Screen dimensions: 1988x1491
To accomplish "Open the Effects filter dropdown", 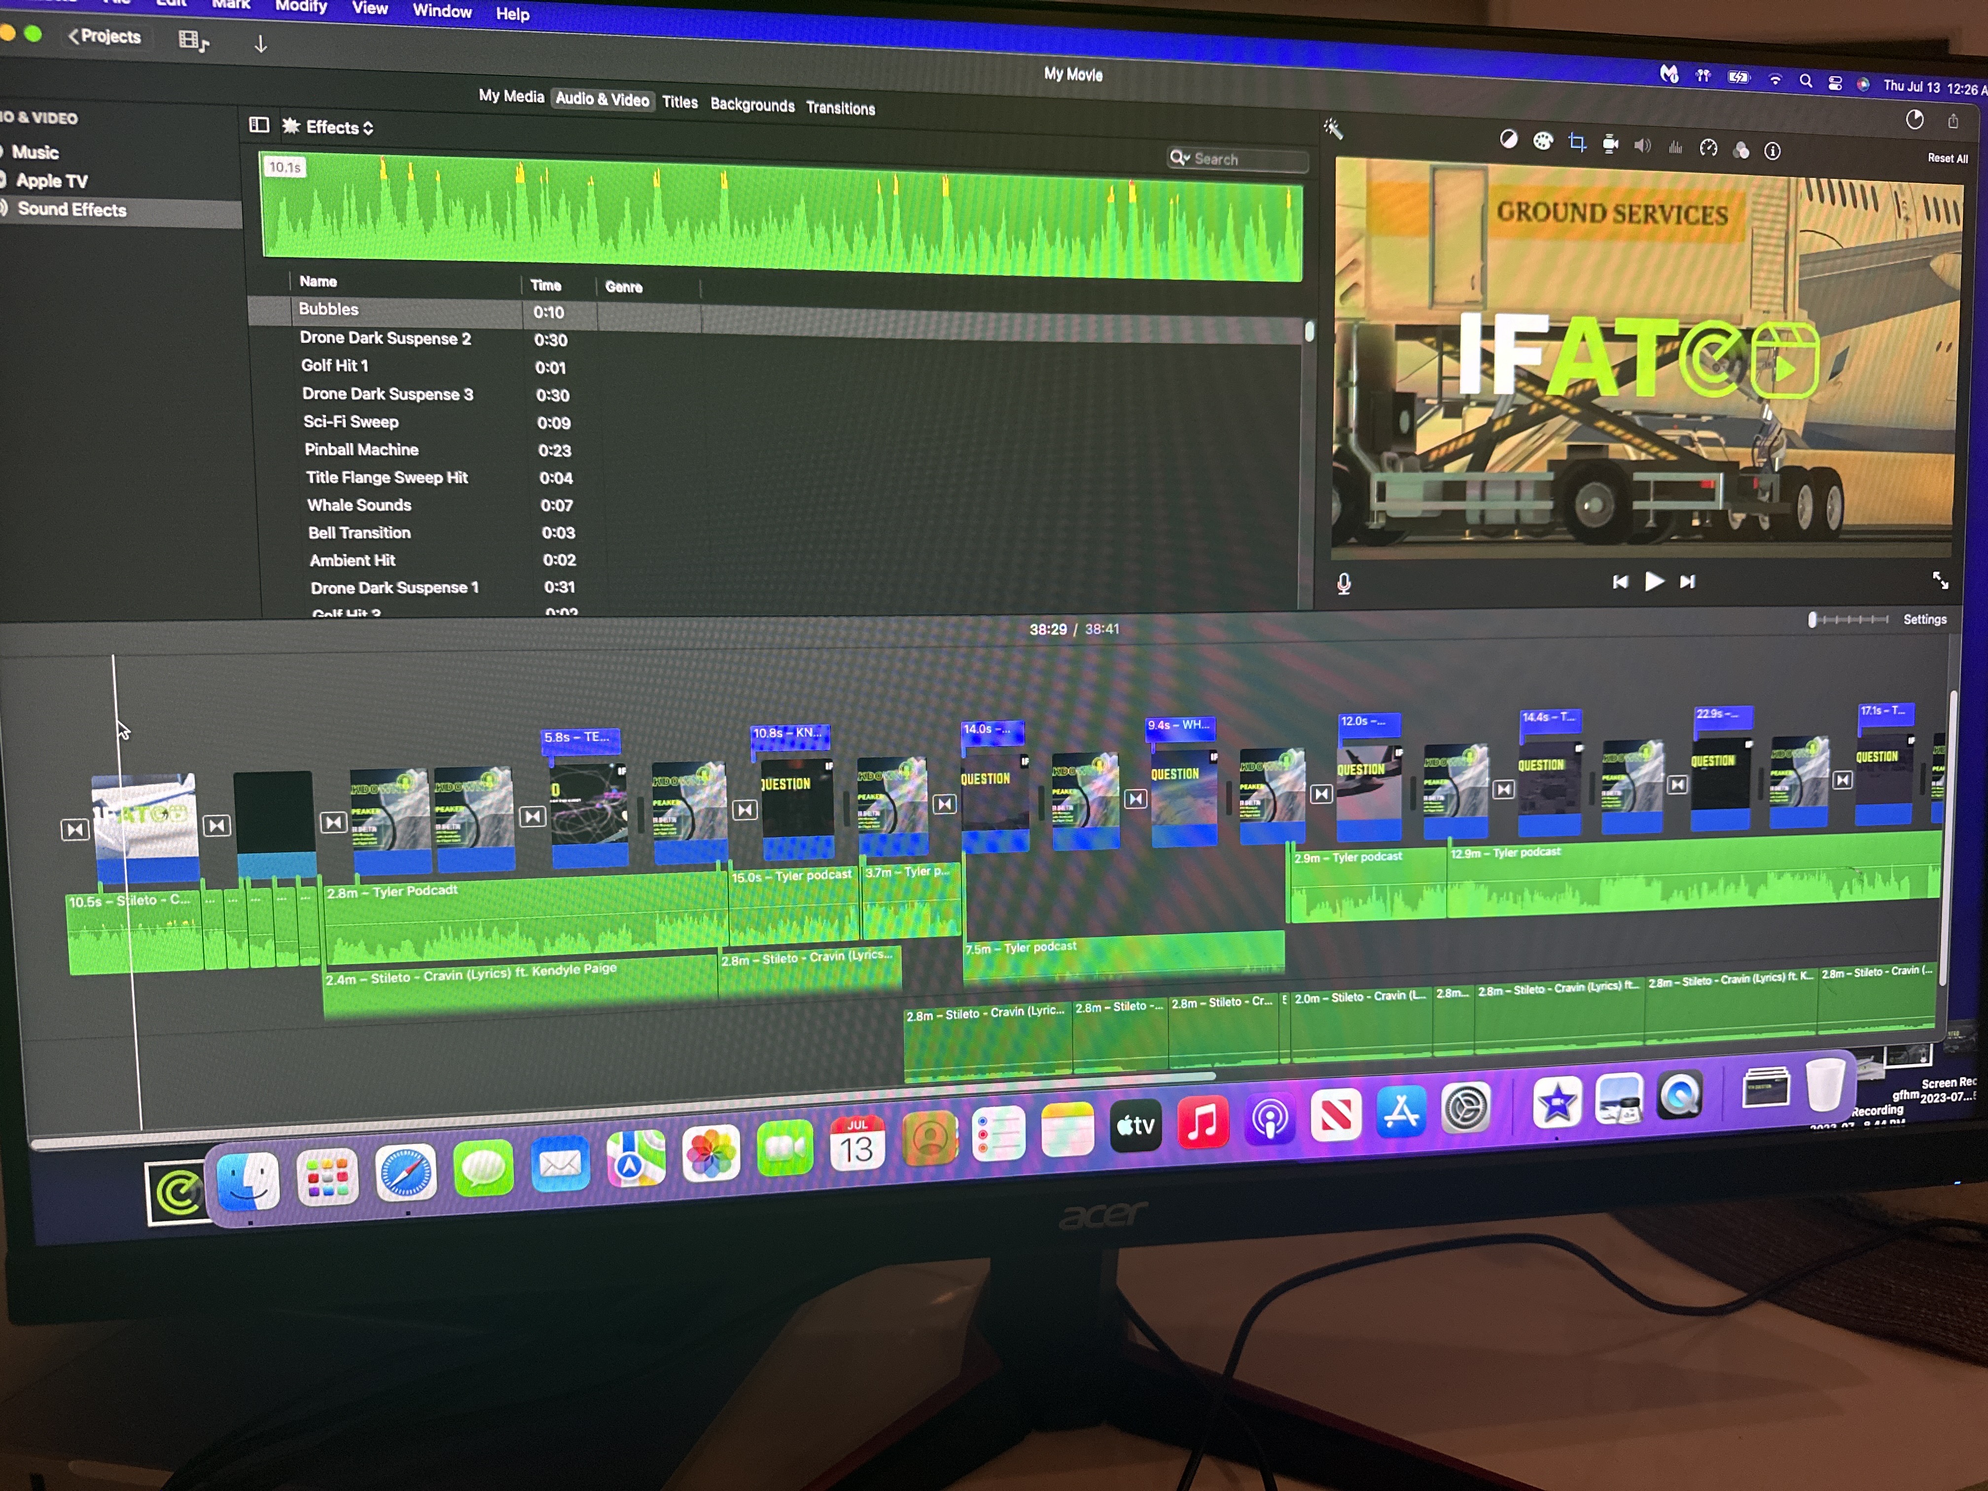I will tap(339, 128).
